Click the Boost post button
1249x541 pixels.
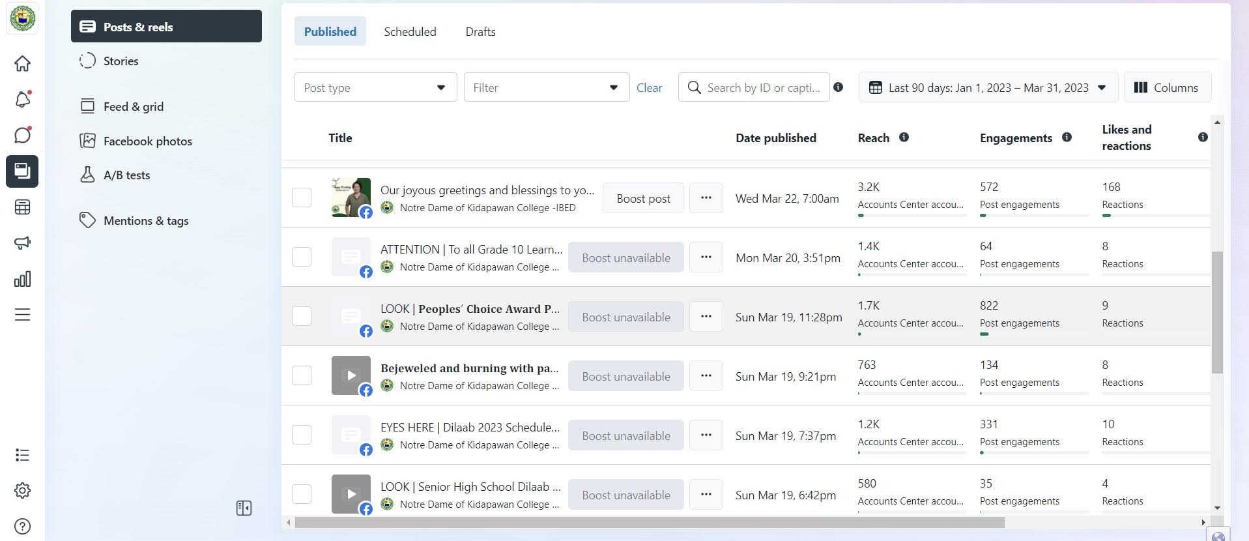[x=643, y=198]
